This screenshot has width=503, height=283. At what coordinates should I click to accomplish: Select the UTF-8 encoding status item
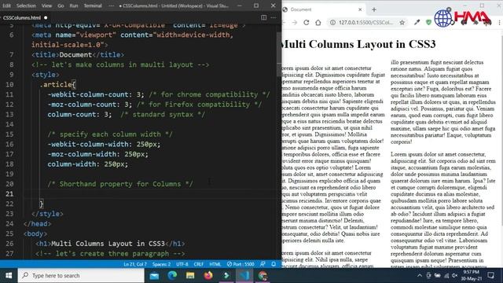coord(182,264)
